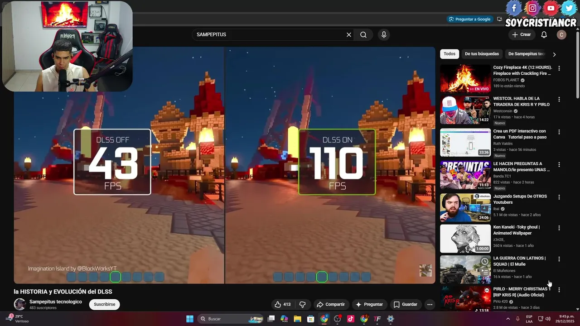The height and width of the screenshot is (326, 580).
Task: Open the Crear menu
Action: click(x=521, y=35)
